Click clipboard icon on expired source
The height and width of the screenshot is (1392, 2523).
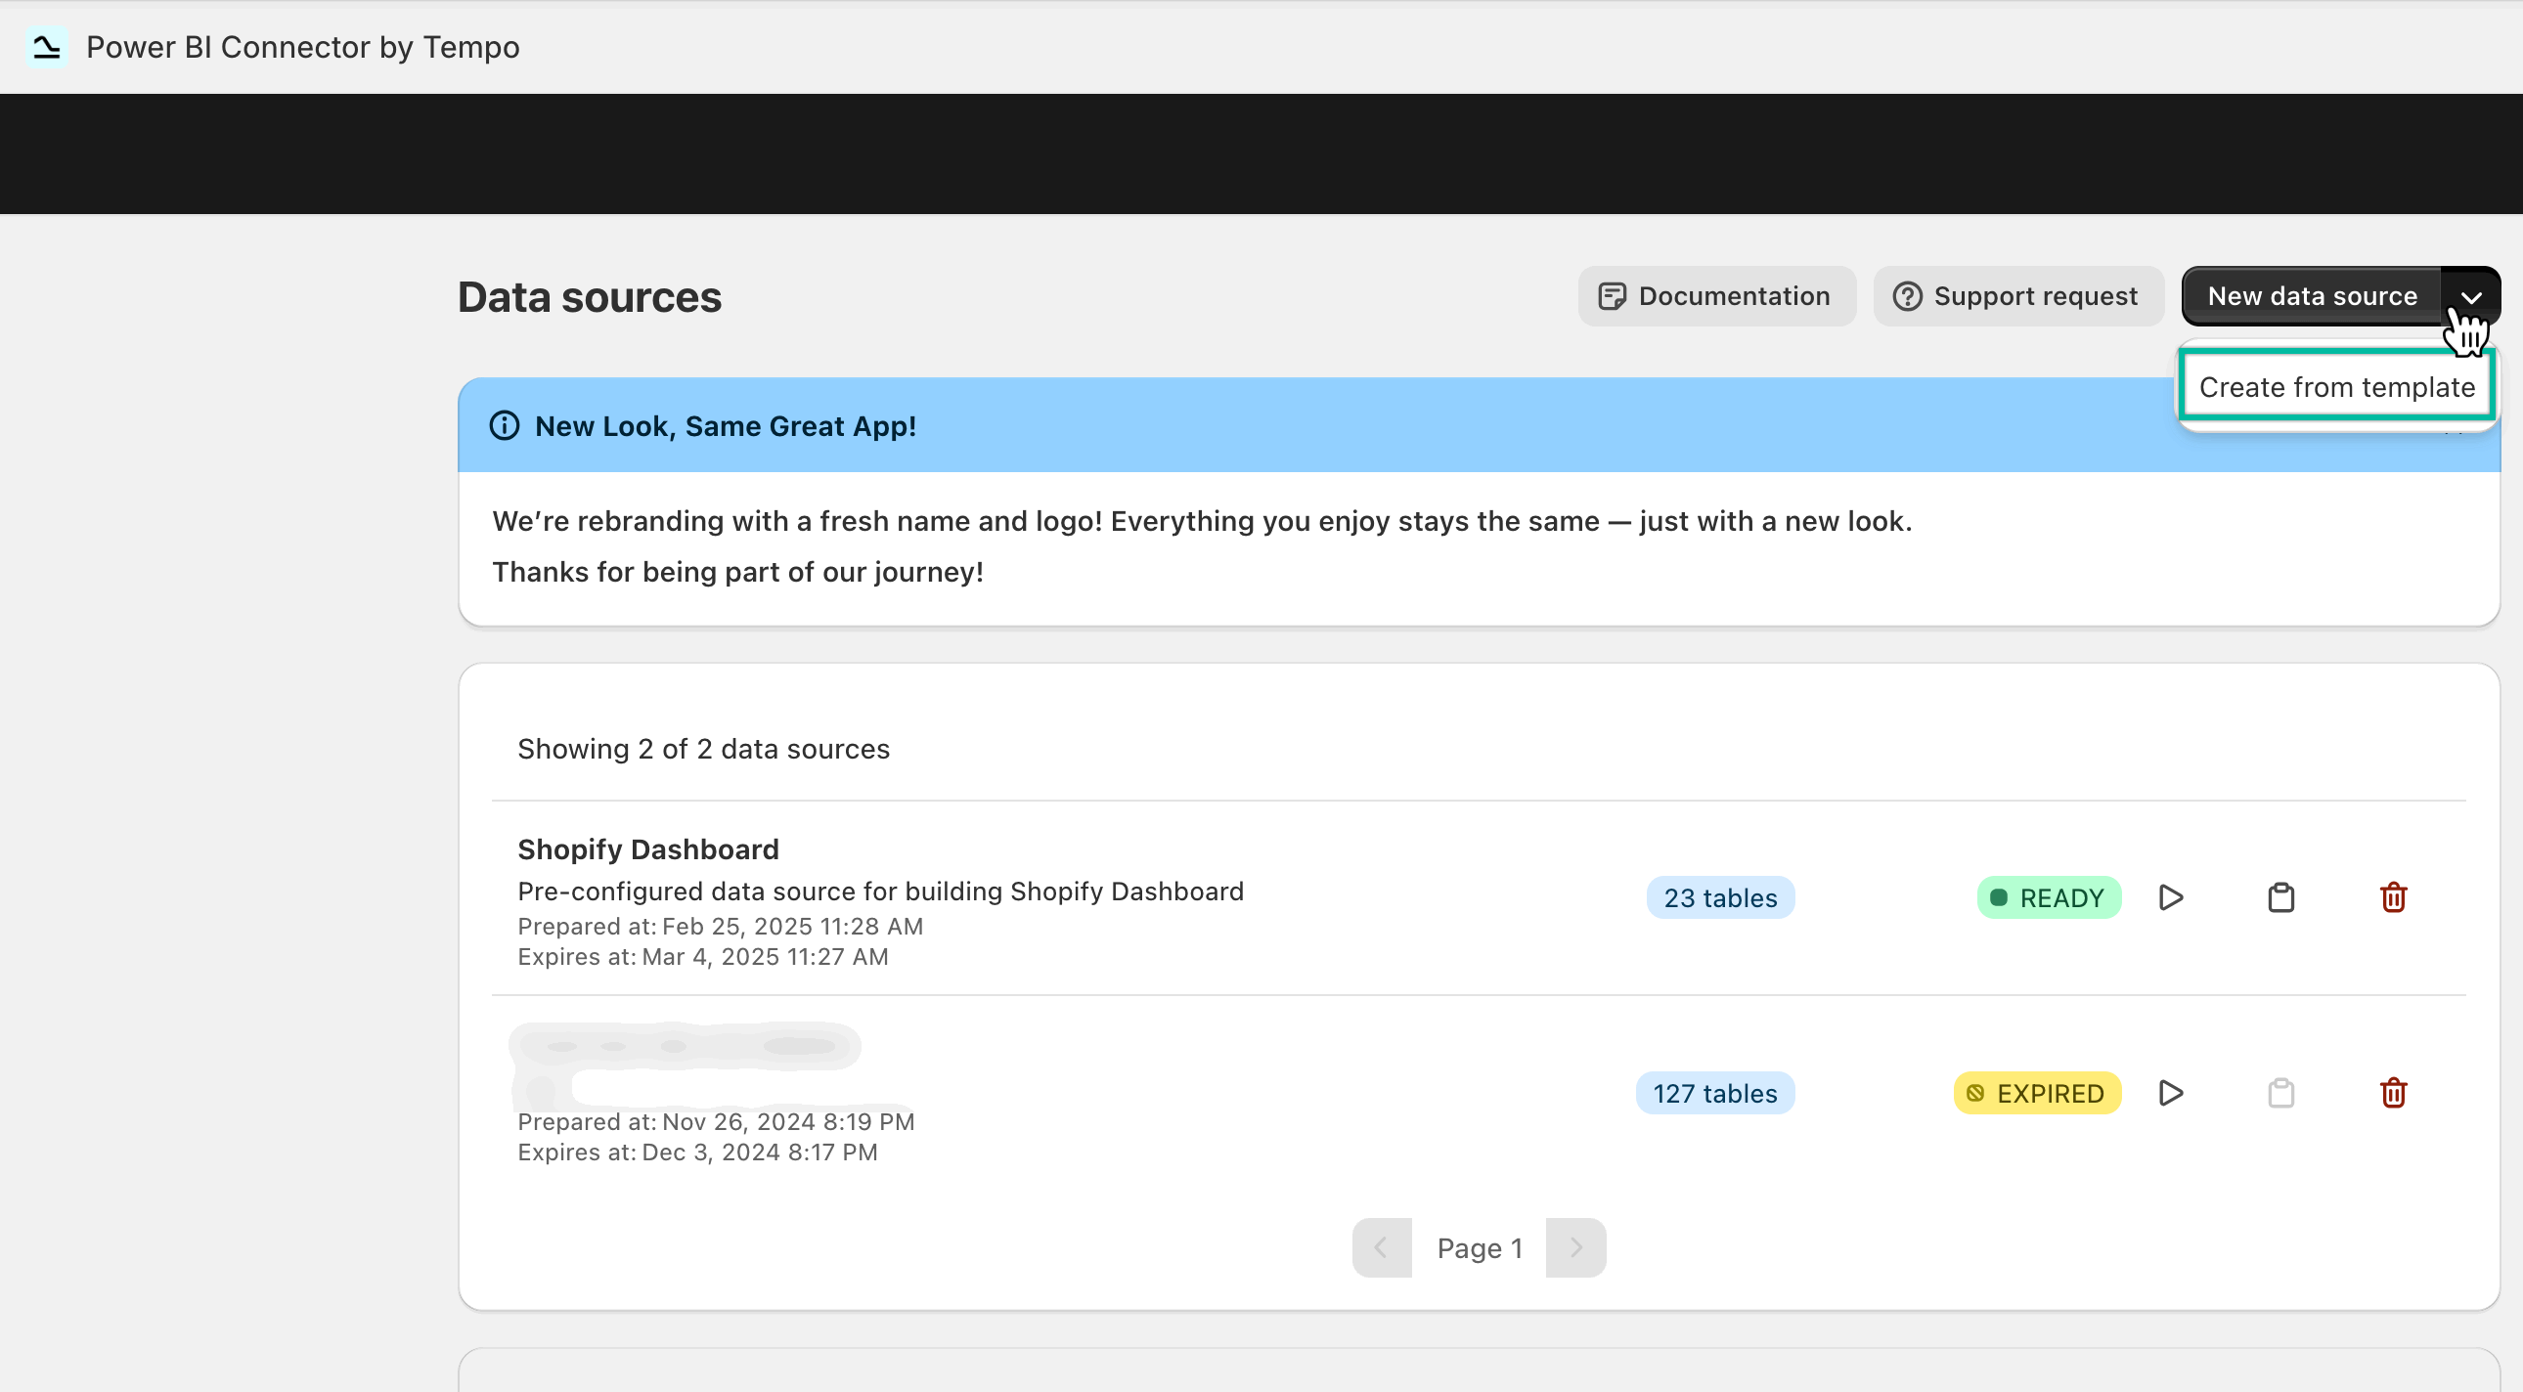(x=2281, y=1093)
